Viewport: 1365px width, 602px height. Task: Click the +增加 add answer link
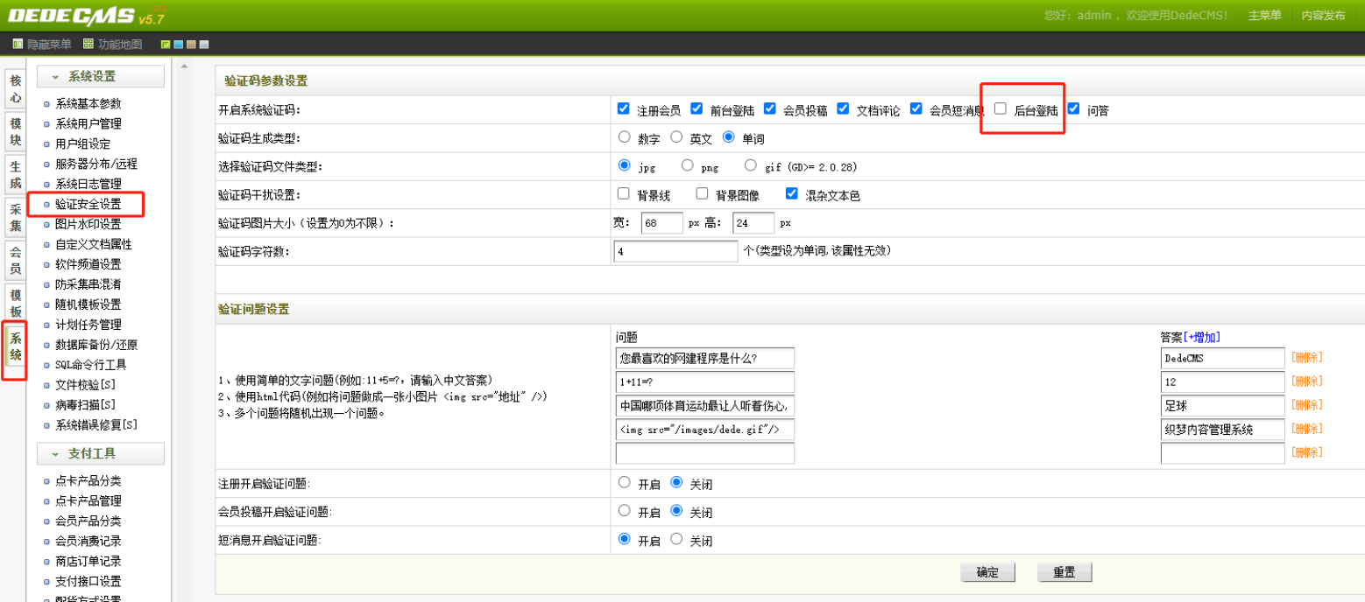click(1202, 337)
